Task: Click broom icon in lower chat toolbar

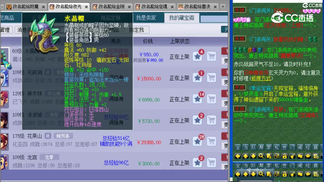Action: point(292,174)
